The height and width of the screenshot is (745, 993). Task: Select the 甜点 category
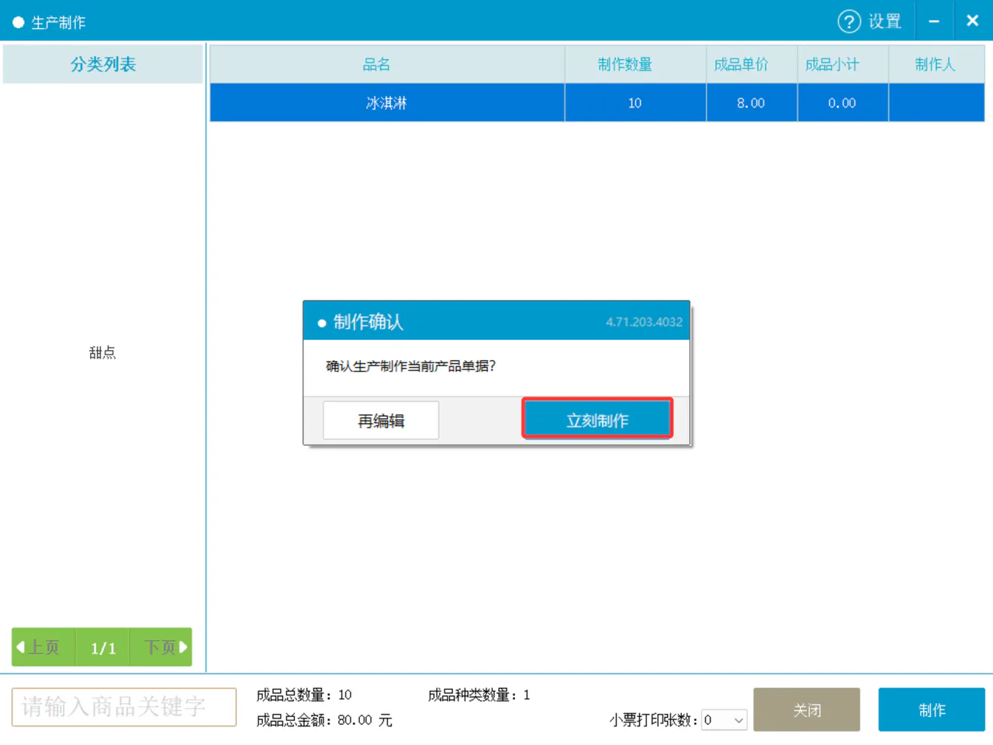(102, 352)
